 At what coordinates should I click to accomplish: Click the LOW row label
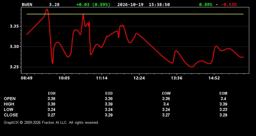(9, 109)
